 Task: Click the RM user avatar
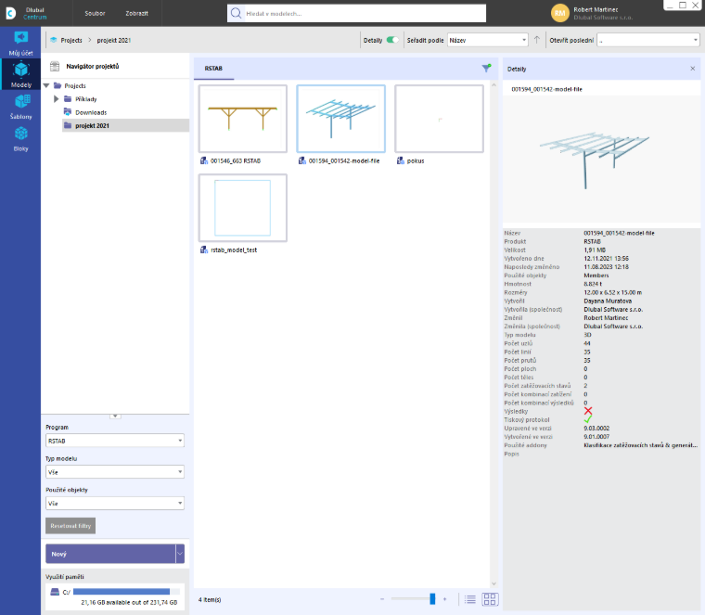point(559,13)
